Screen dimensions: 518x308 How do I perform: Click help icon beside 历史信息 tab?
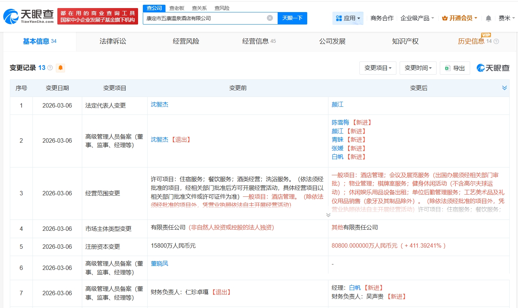pos(496,41)
